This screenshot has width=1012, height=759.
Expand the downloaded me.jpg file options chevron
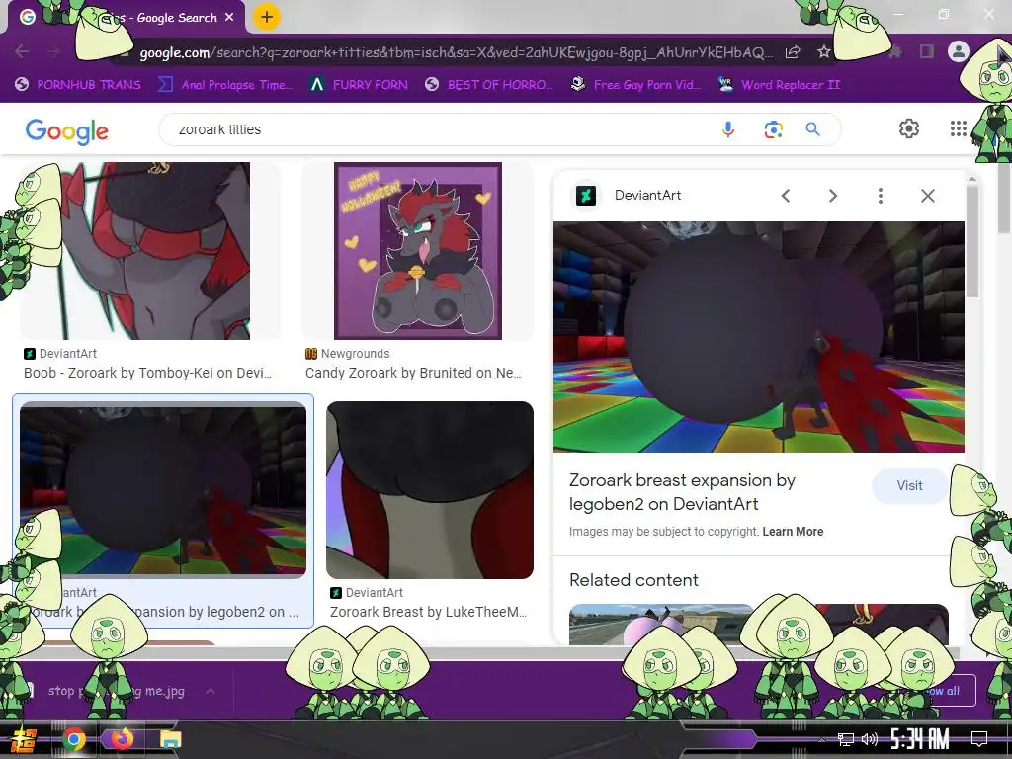[x=211, y=691]
